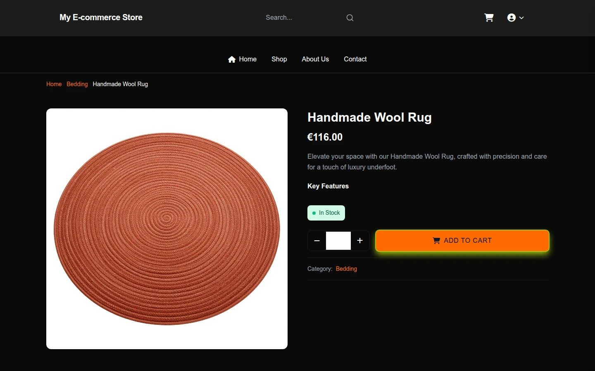Image resolution: width=595 pixels, height=371 pixels.
Task: Open the About Us page
Action: (x=315, y=59)
